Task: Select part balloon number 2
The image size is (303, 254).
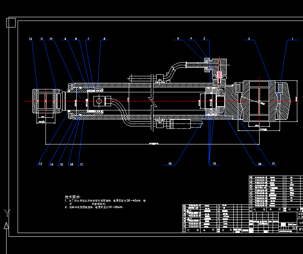Action: 249,39
